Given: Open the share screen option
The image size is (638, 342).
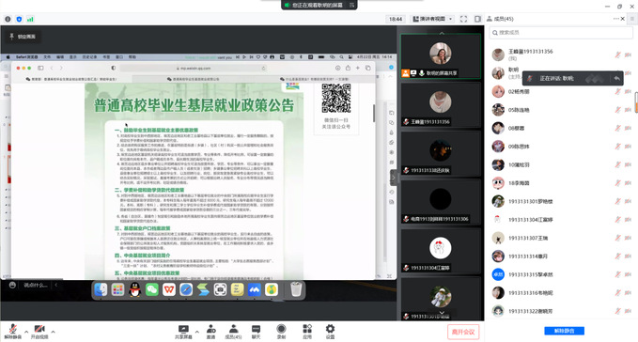Looking at the screenshot, I should pos(183,332).
